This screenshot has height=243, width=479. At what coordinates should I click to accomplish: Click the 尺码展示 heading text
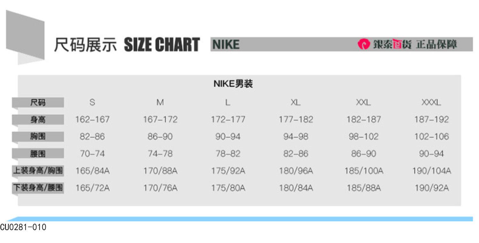point(86,44)
